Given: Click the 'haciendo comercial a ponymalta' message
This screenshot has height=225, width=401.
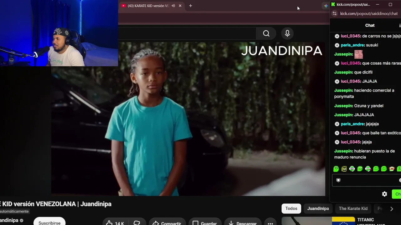Looking at the screenshot, I should (364, 93).
